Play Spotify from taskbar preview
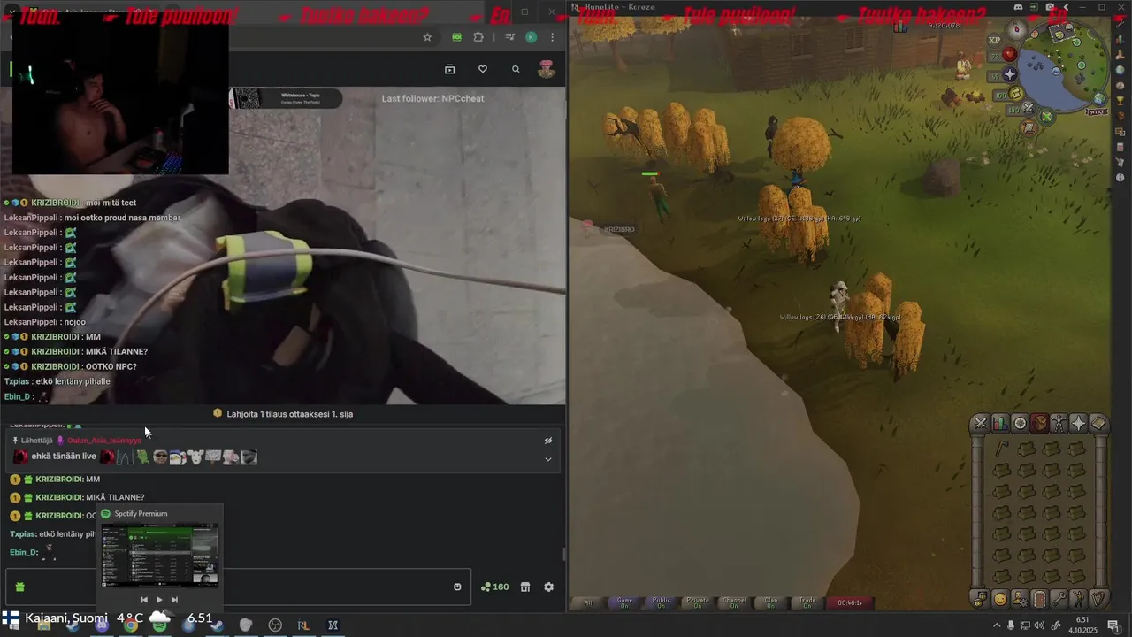The image size is (1132, 637). click(x=159, y=600)
